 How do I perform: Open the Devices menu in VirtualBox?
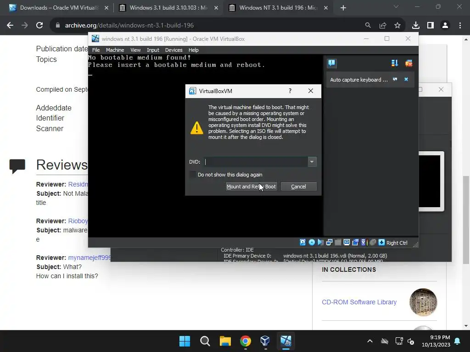pyautogui.click(x=173, y=50)
